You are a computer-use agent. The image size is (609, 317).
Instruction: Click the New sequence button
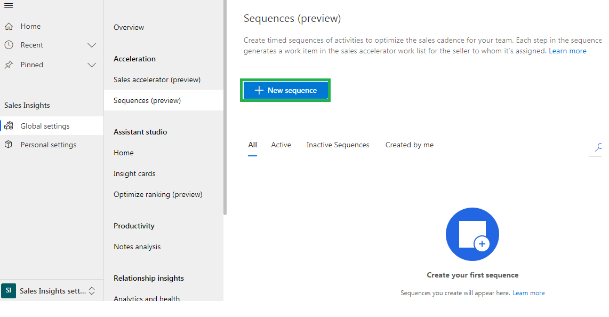285,91
